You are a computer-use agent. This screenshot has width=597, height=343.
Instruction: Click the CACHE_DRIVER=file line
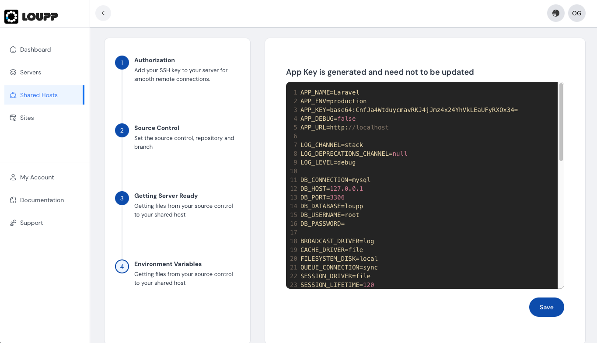pyautogui.click(x=332, y=250)
